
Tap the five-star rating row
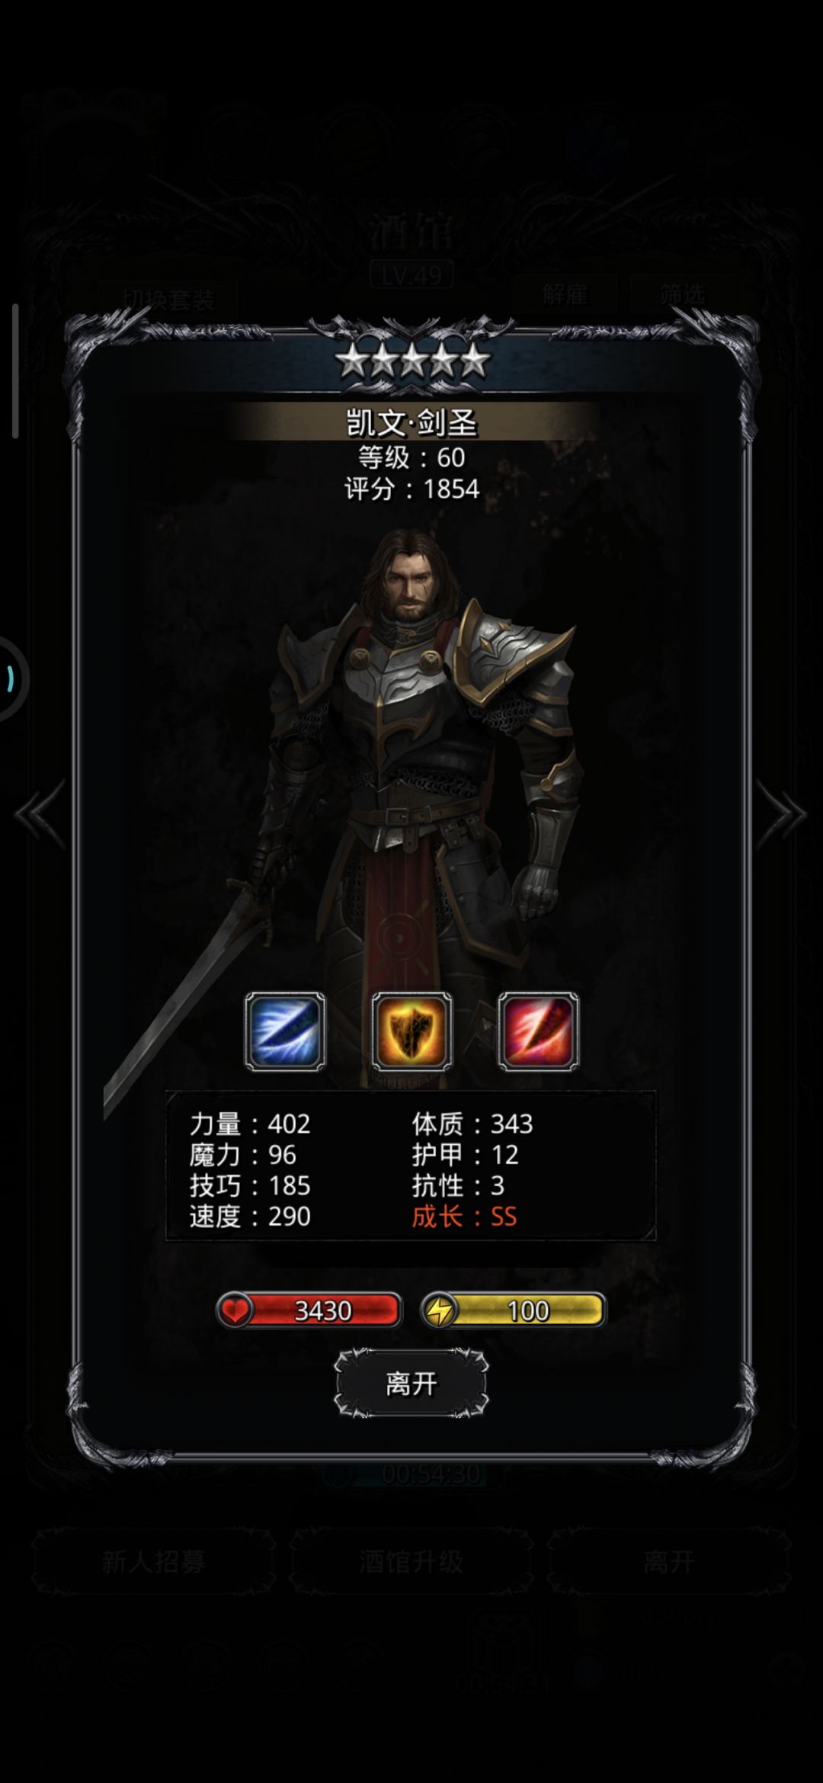pos(412,360)
